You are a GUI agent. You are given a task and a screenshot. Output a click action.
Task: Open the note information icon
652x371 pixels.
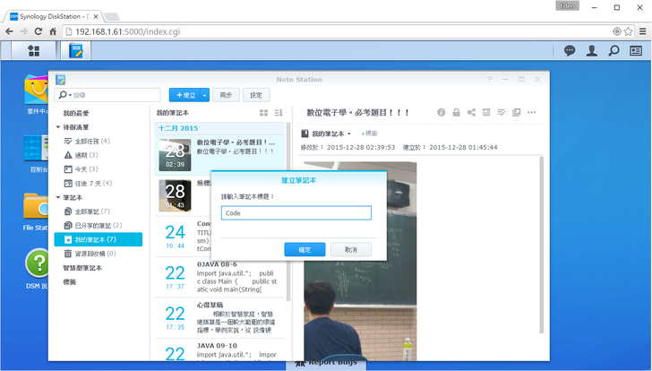pos(441,113)
